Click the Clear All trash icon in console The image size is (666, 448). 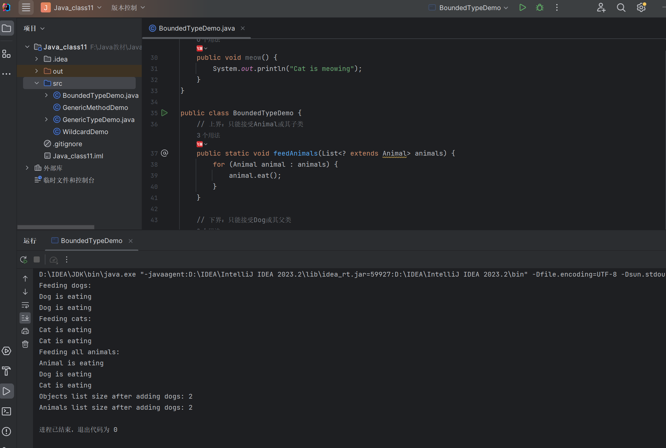[x=25, y=344]
